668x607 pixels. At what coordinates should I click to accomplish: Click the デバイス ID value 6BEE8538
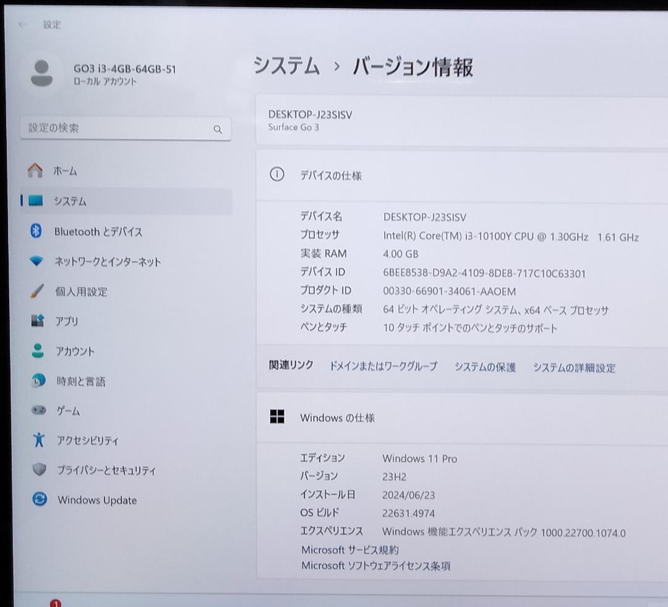coord(484,273)
